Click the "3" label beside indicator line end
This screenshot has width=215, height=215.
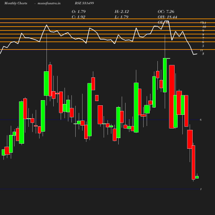(x=203, y=54)
